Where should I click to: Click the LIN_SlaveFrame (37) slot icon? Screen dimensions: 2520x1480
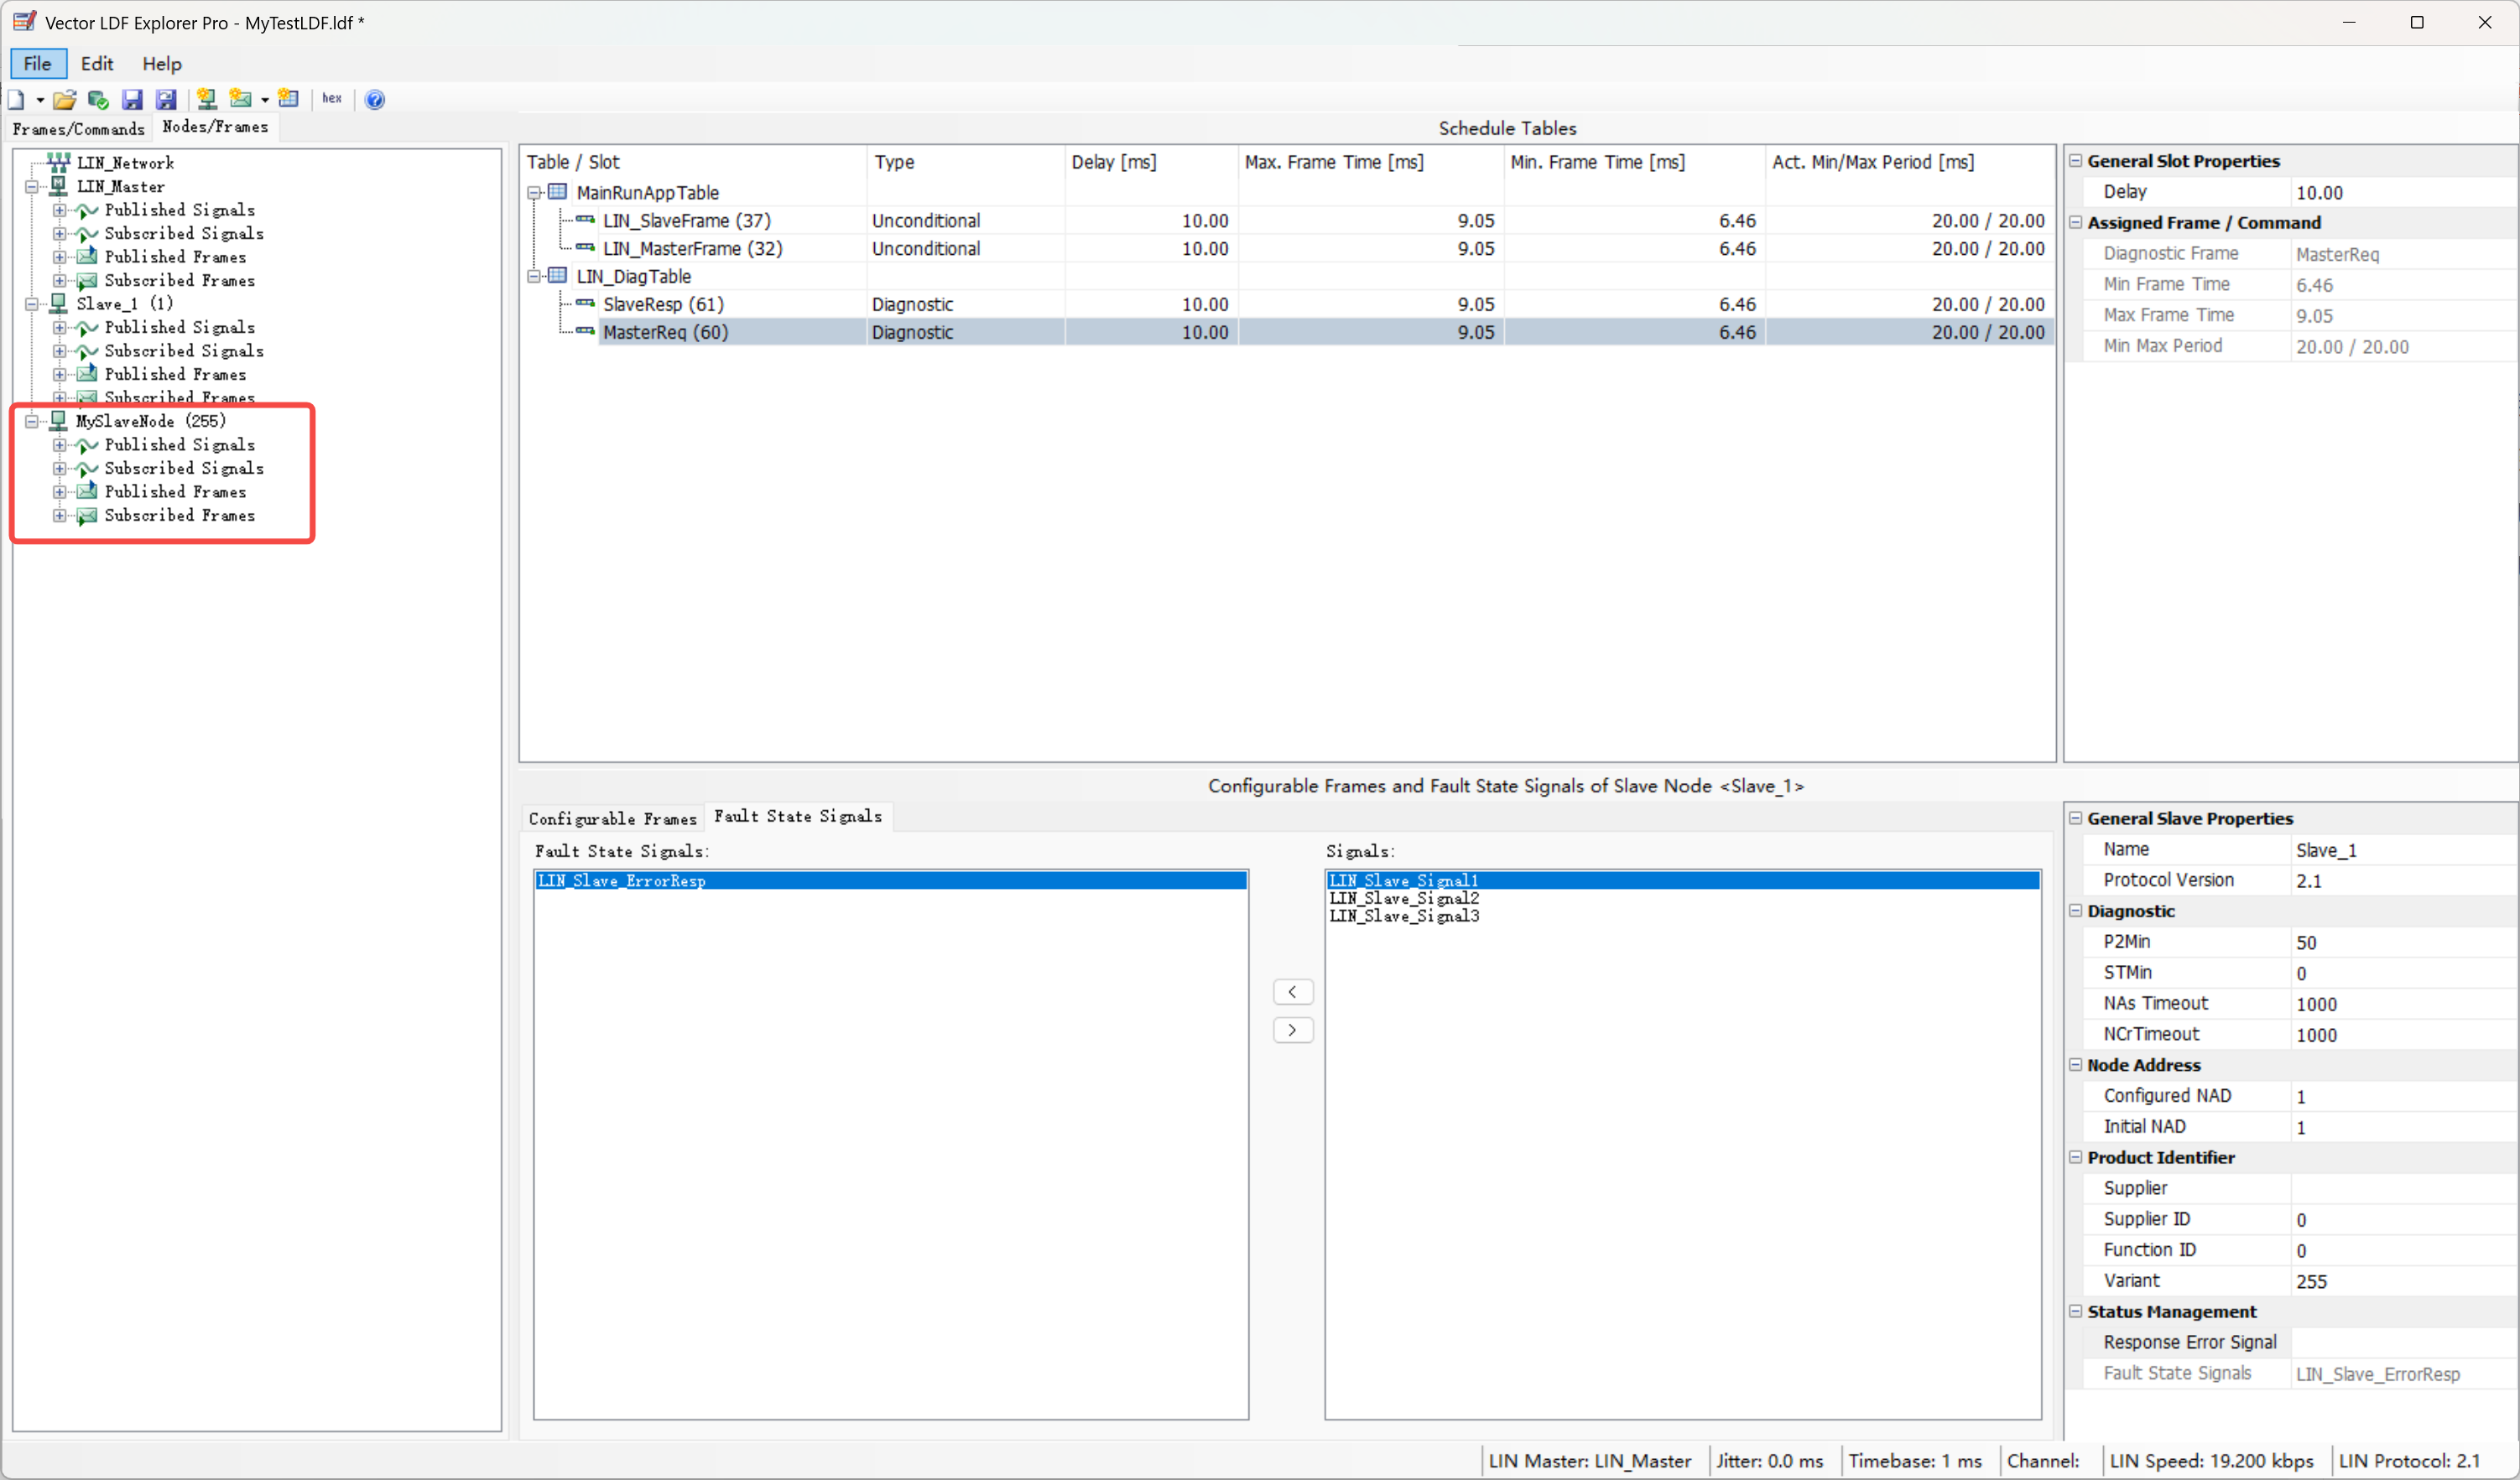tap(585, 220)
